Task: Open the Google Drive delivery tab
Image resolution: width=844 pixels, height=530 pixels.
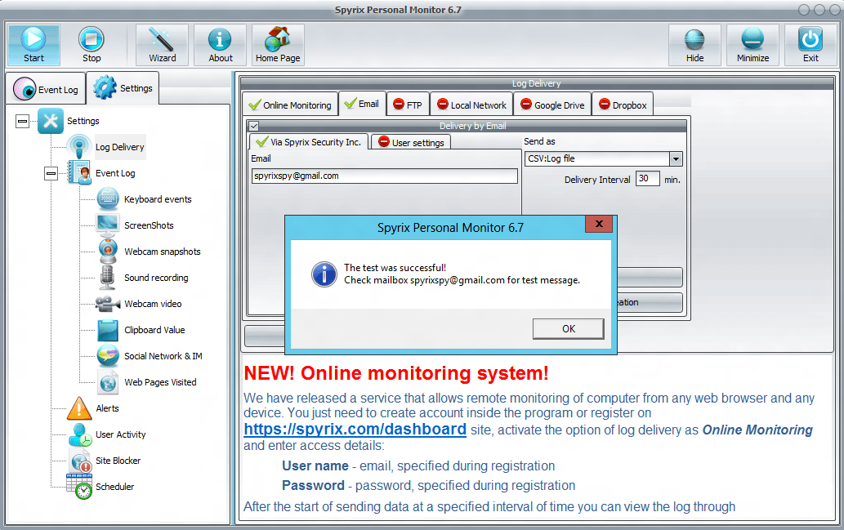Action: pos(552,105)
